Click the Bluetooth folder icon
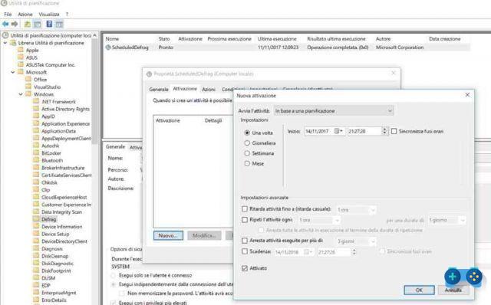Viewport: 491px width, 305px height. tap(36, 160)
